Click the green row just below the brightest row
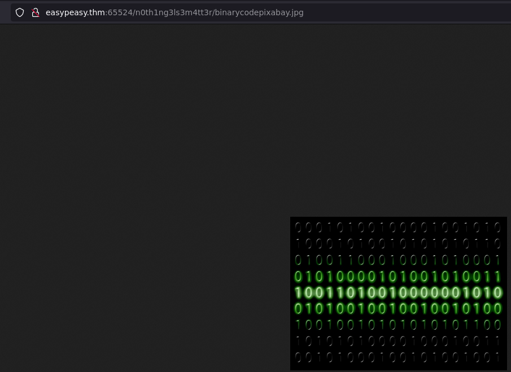The image size is (511, 372). click(398, 309)
